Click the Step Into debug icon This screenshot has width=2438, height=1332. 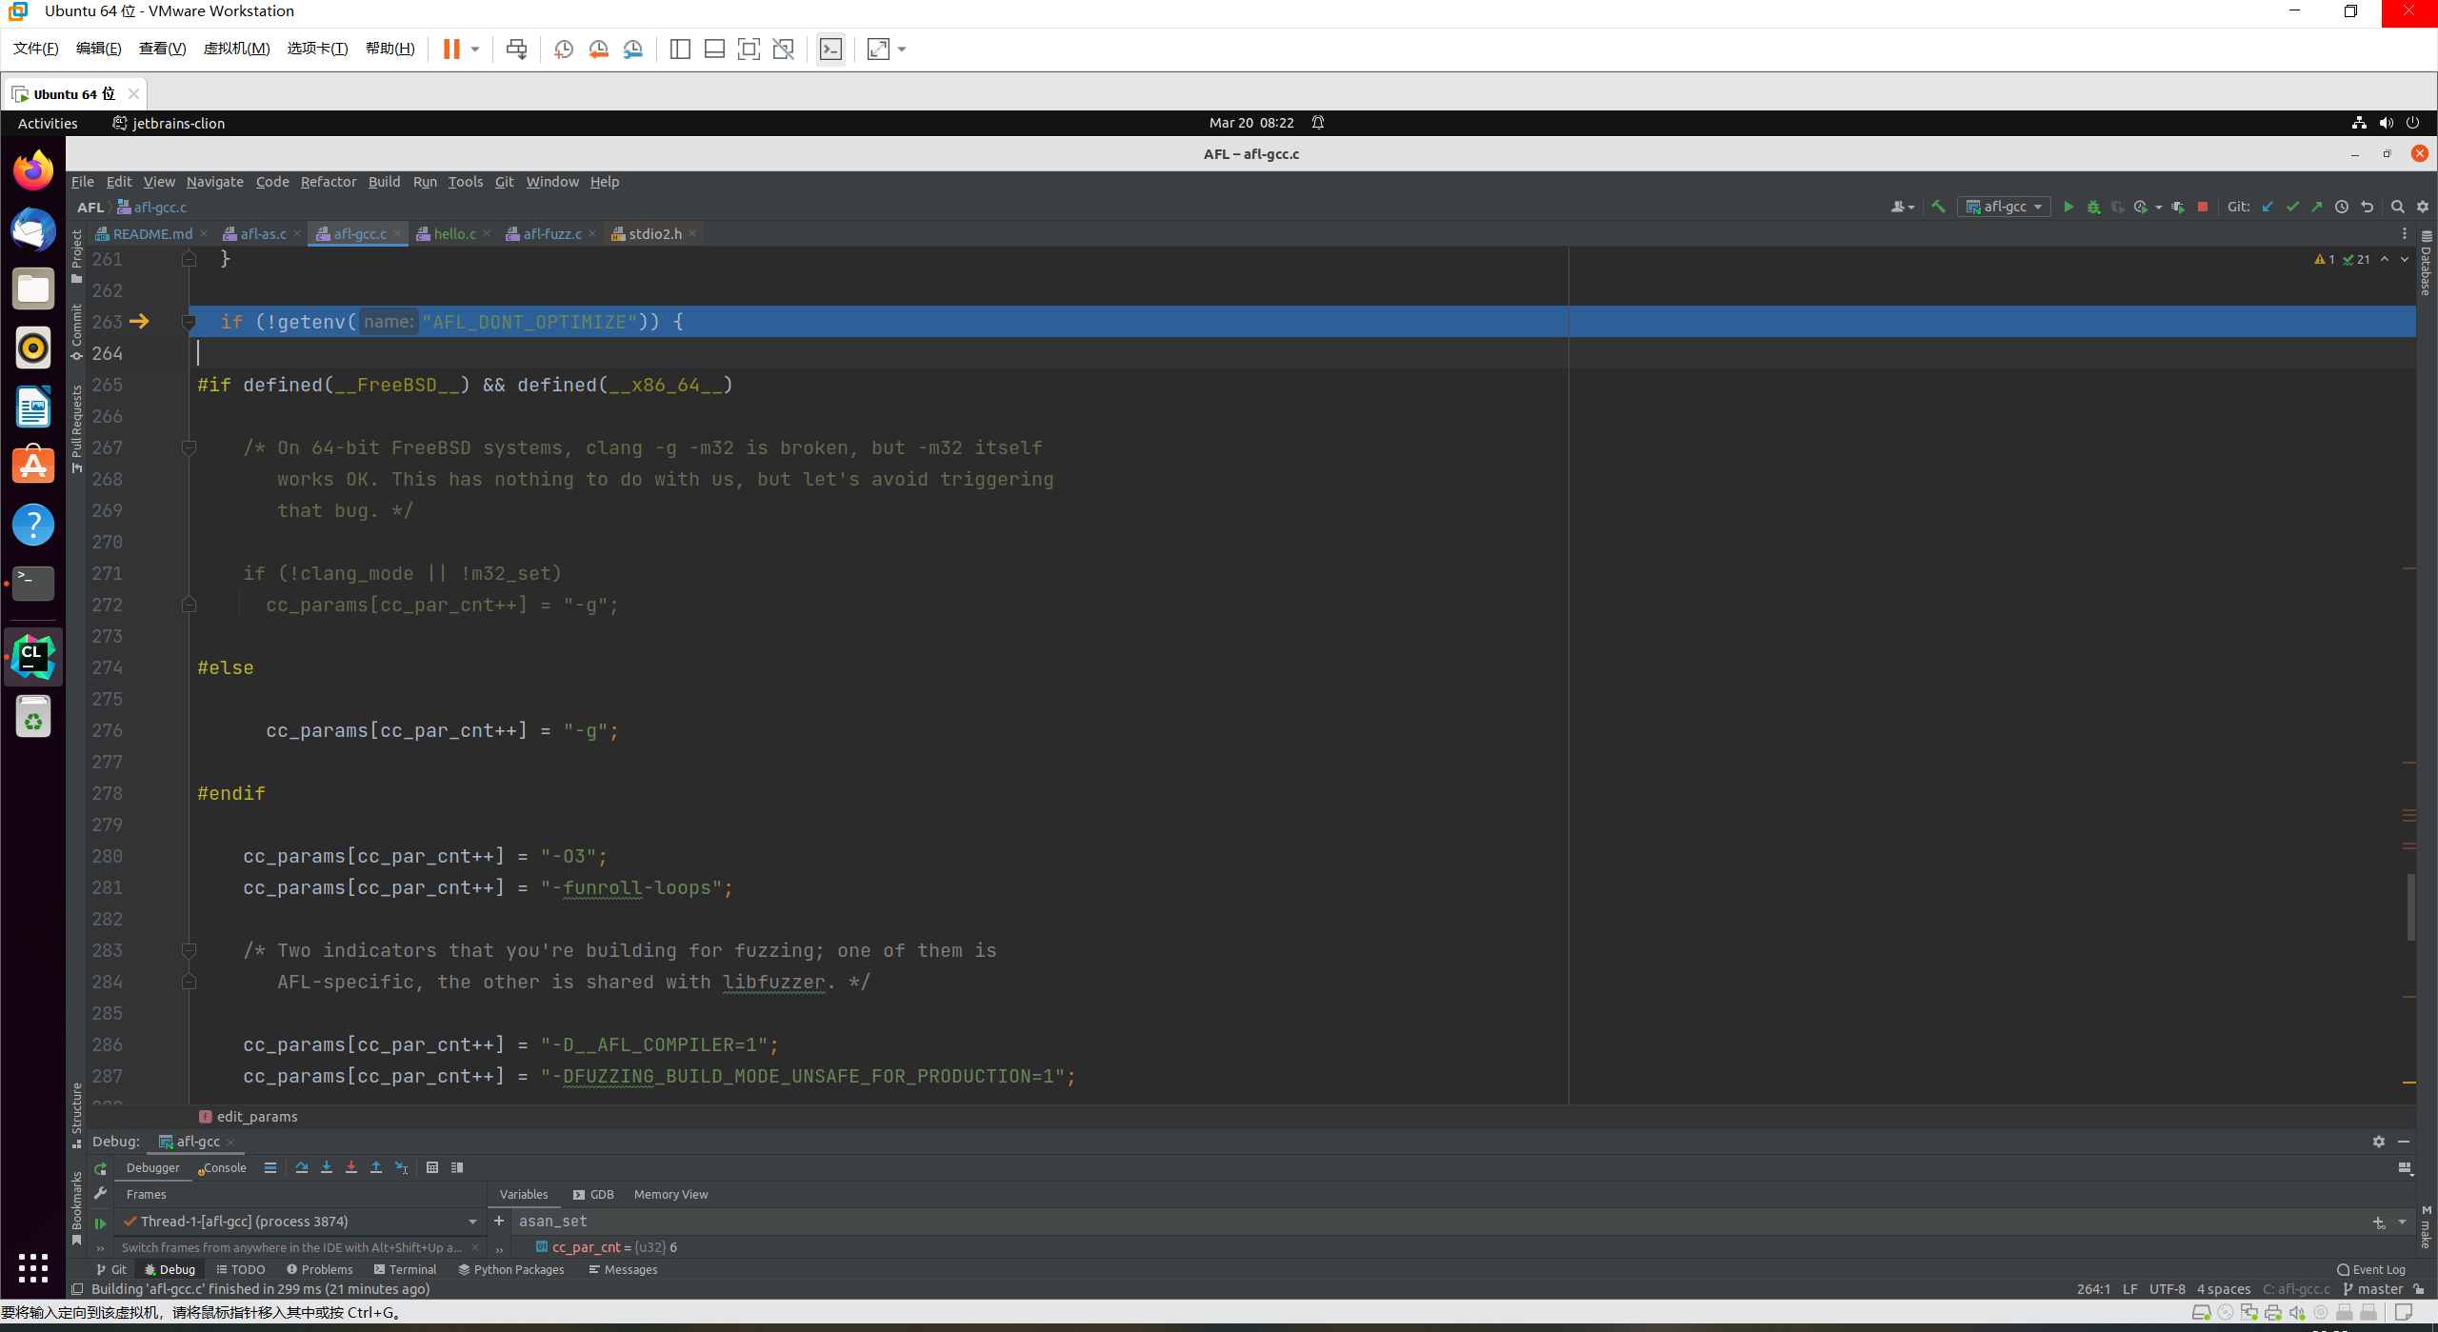(x=327, y=1167)
